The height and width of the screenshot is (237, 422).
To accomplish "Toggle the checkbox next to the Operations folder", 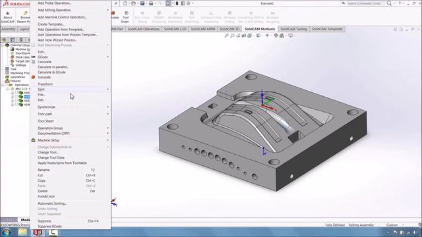I will click(6, 85).
